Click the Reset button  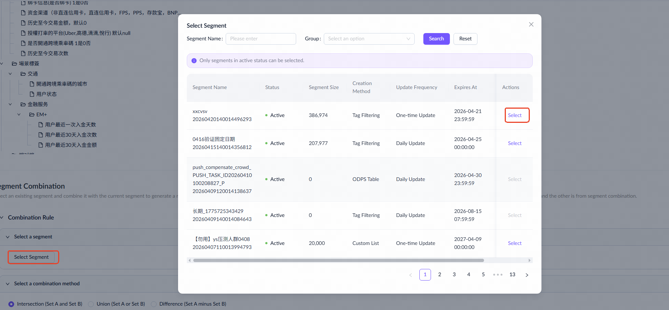(x=465, y=39)
